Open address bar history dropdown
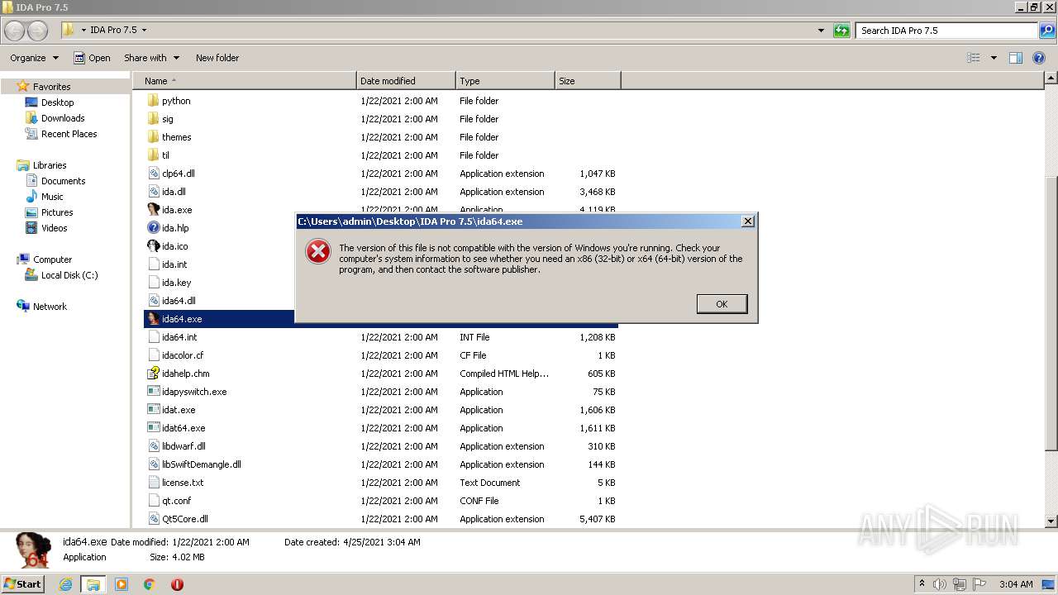 (x=821, y=31)
